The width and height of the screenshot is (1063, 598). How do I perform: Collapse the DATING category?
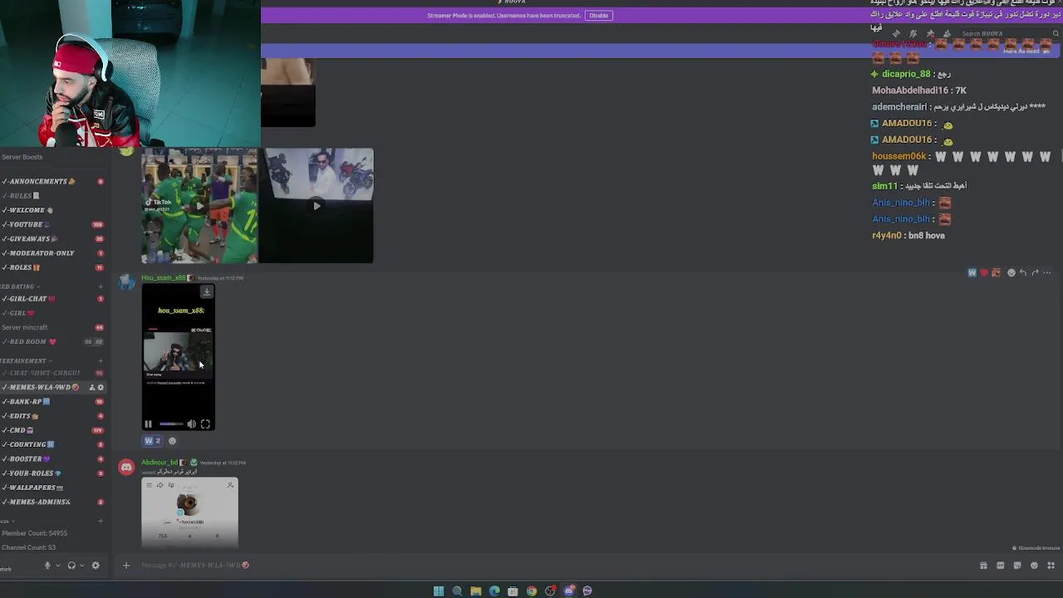coord(18,287)
